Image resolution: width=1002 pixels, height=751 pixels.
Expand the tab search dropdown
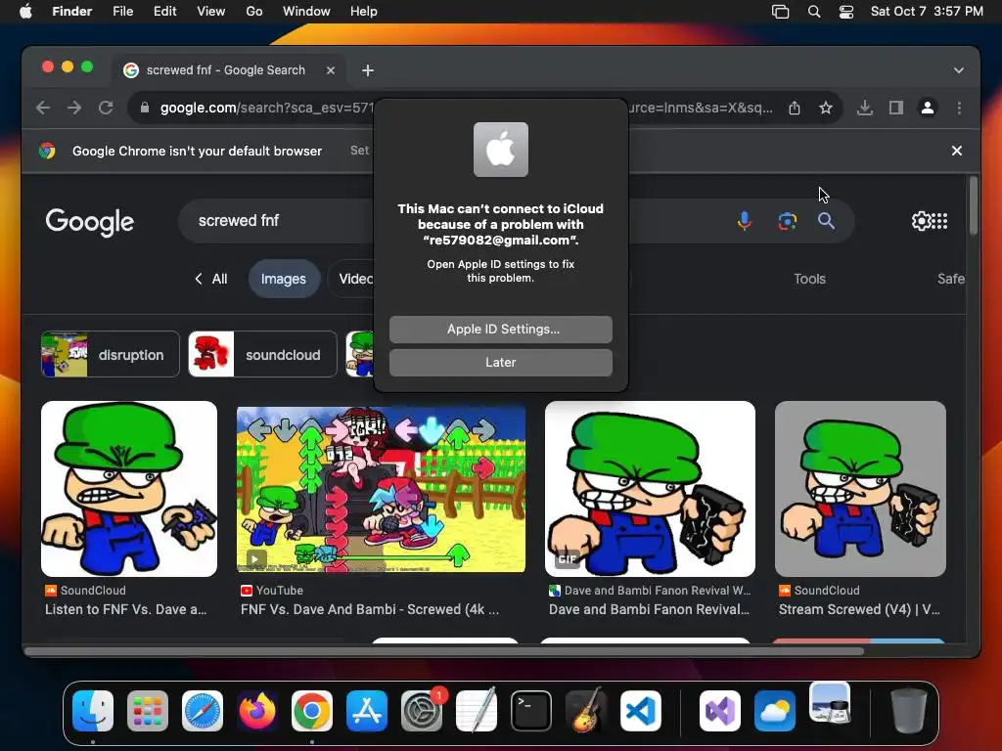(959, 70)
